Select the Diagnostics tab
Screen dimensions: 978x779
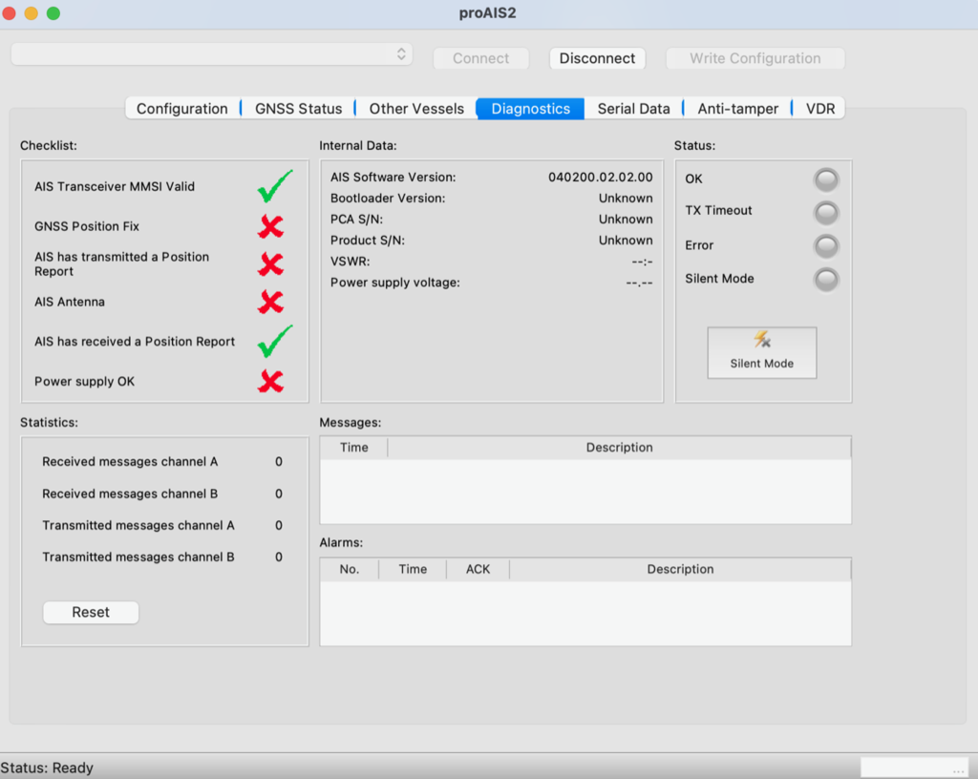pos(530,109)
